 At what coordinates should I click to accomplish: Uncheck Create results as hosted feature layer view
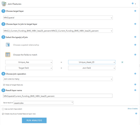pyautogui.click(x=3, y=114)
